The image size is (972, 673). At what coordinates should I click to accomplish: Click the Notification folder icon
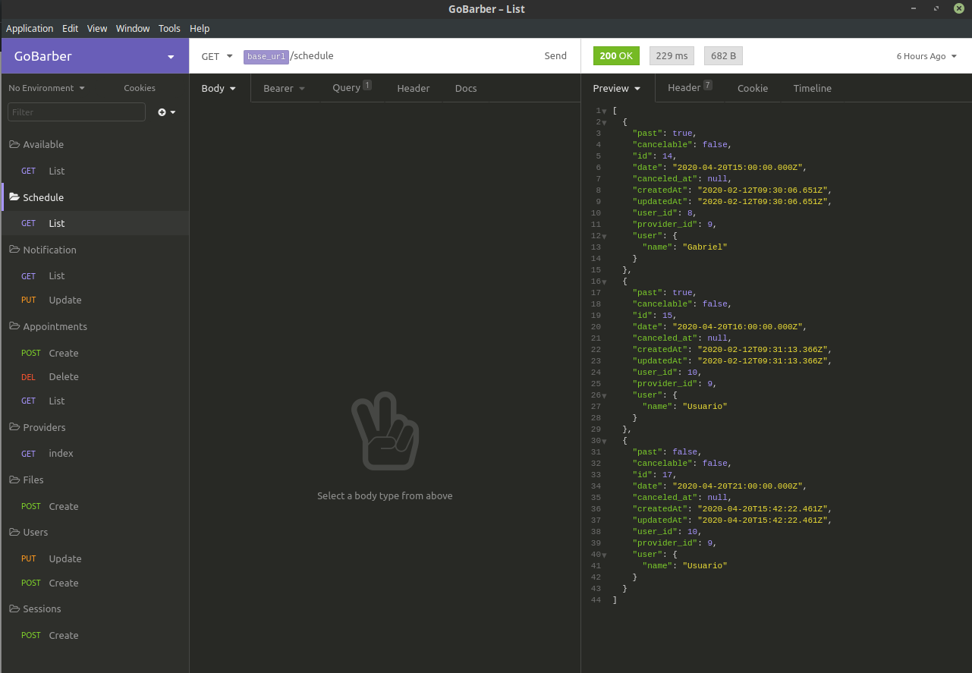coord(14,250)
